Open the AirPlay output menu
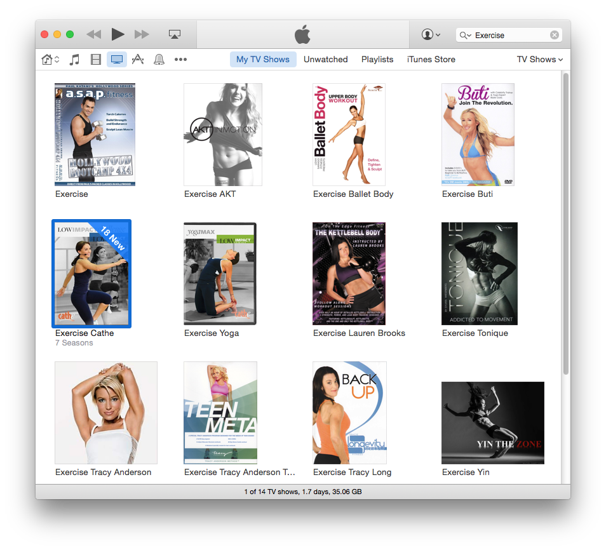The height and width of the screenshot is (550, 606). coord(175,34)
